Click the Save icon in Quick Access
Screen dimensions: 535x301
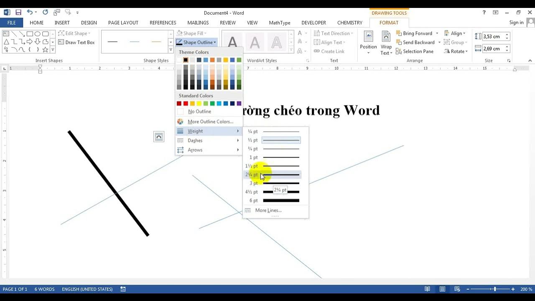[18, 13]
